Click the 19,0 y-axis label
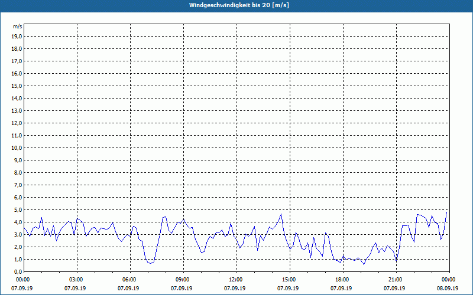Screen dimensions: 473x295 [17, 36]
